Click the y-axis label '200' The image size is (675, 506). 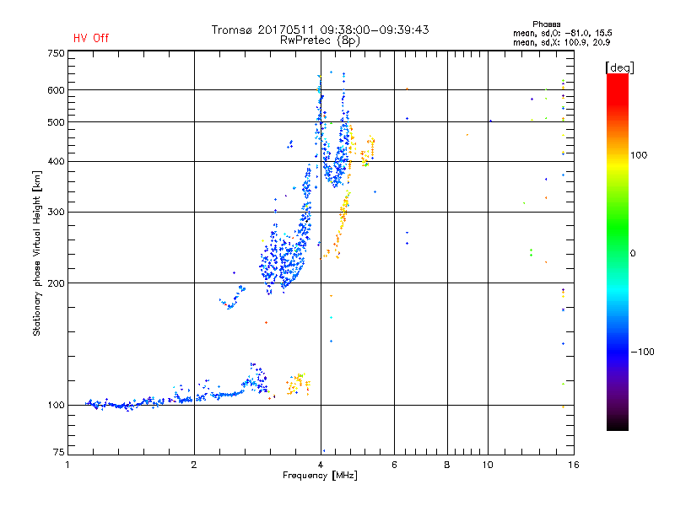pyautogui.click(x=56, y=283)
